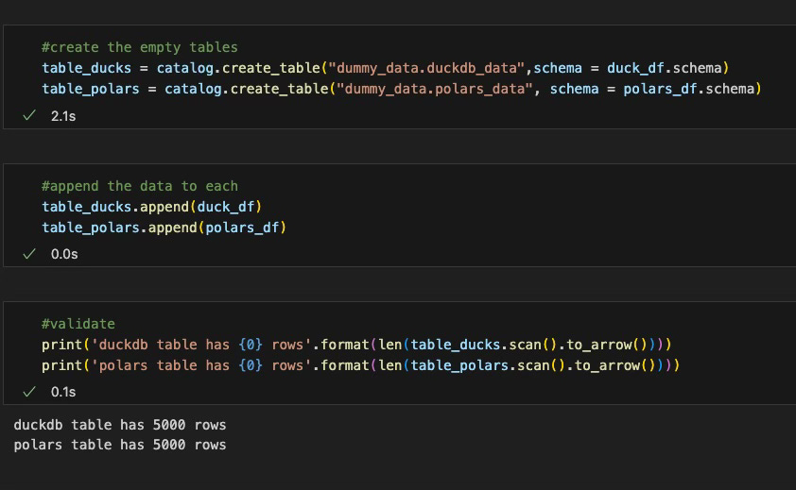Click output 'polars table has 5000 rows'
This screenshot has height=490, width=796.
pos(120,445)
